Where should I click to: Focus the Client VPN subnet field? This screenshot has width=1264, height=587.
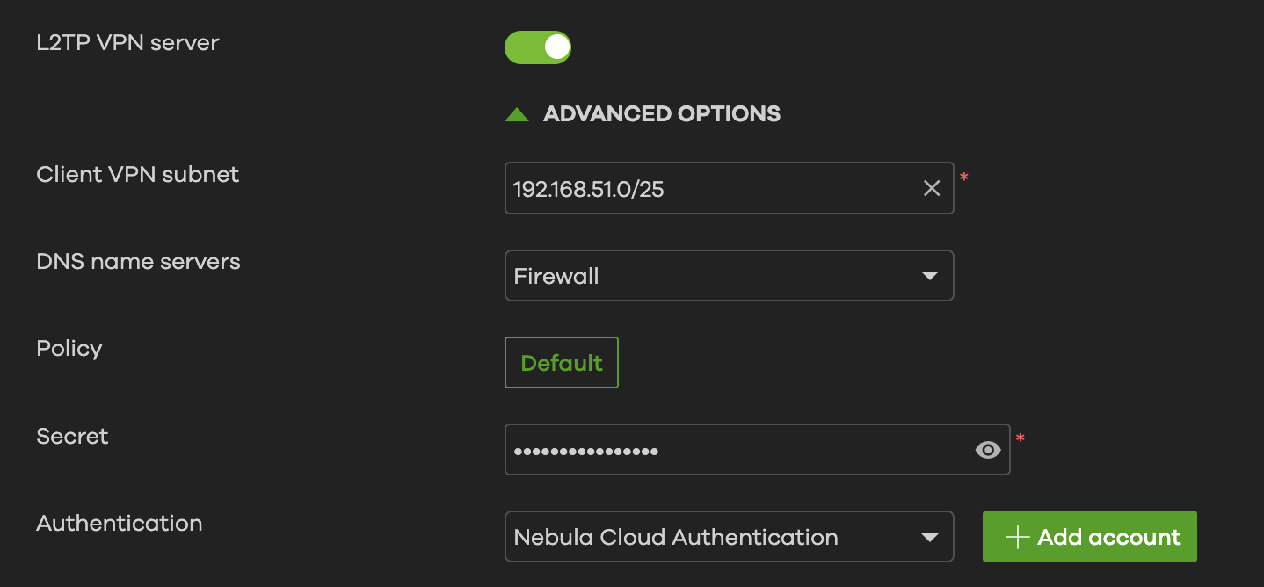coord(703,188)
